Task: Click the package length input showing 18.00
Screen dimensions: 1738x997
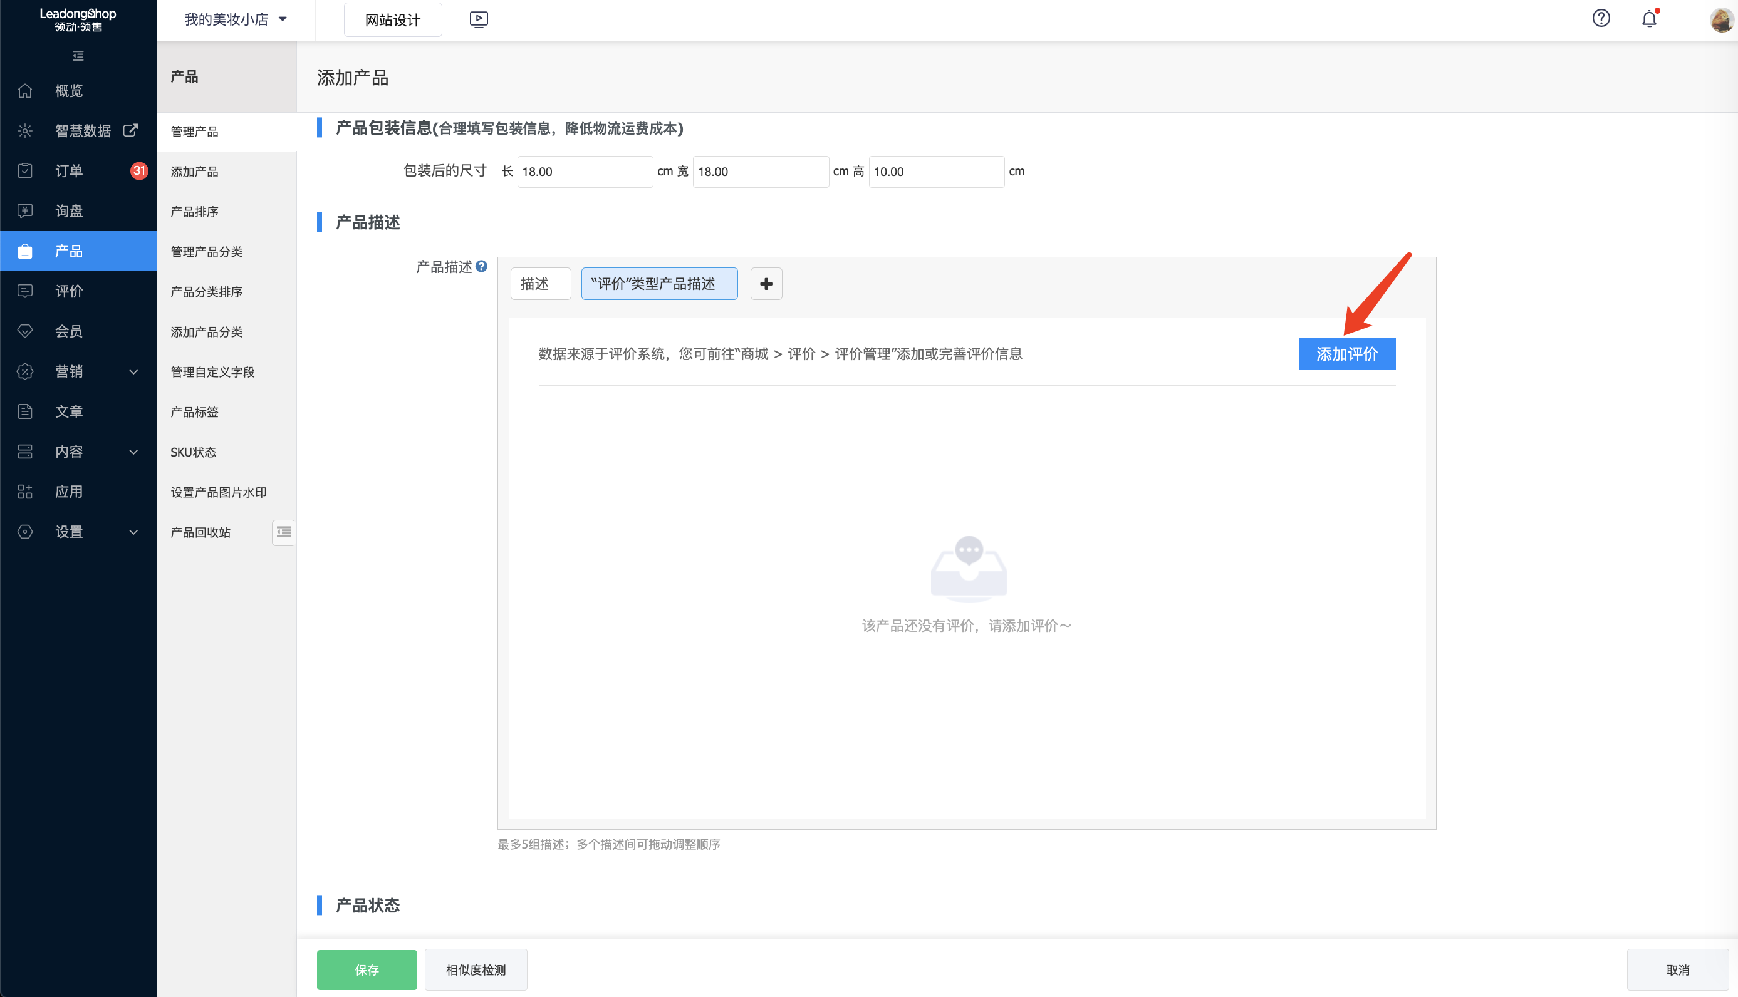Action: pos(585,171)
